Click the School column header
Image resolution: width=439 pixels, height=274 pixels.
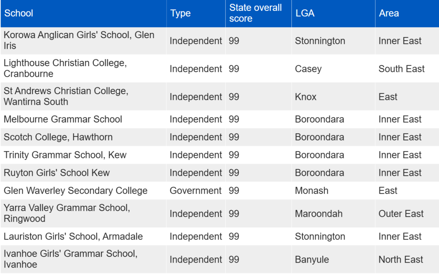[83, 13]
